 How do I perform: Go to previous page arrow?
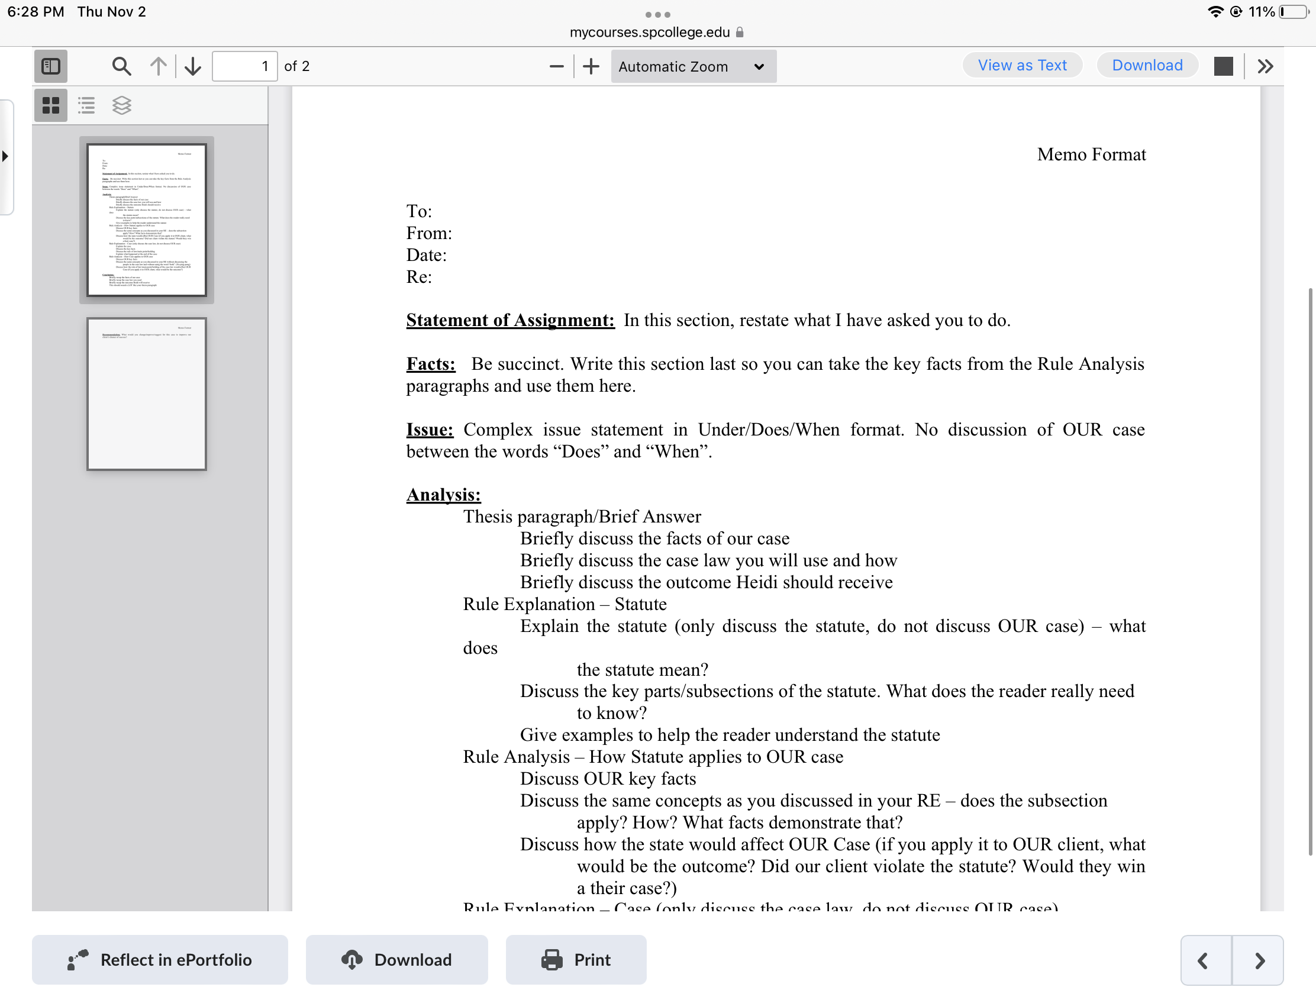pyautogui.click(x=158, y=66)
